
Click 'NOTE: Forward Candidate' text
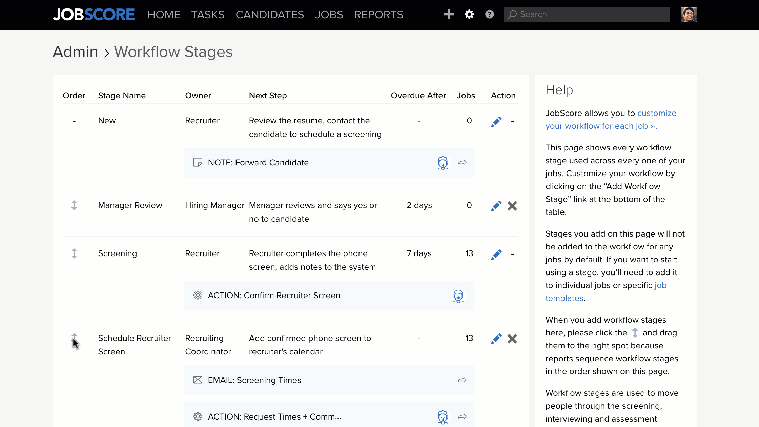(258, 163)
